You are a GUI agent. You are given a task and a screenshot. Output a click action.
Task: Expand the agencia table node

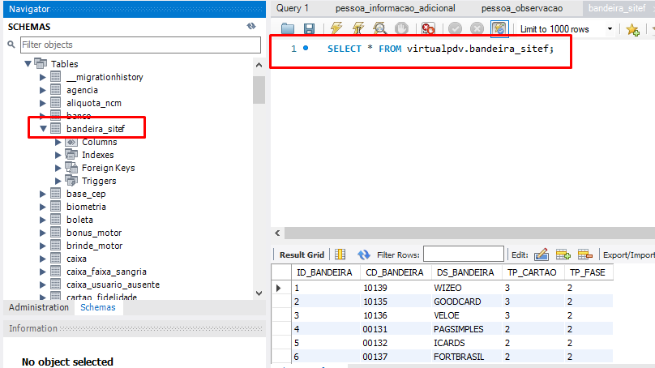[43, 90]
